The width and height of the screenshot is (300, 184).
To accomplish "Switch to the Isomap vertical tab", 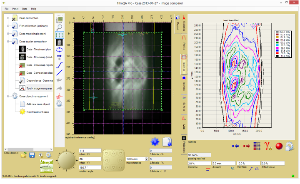I will (x=184, y=84).
